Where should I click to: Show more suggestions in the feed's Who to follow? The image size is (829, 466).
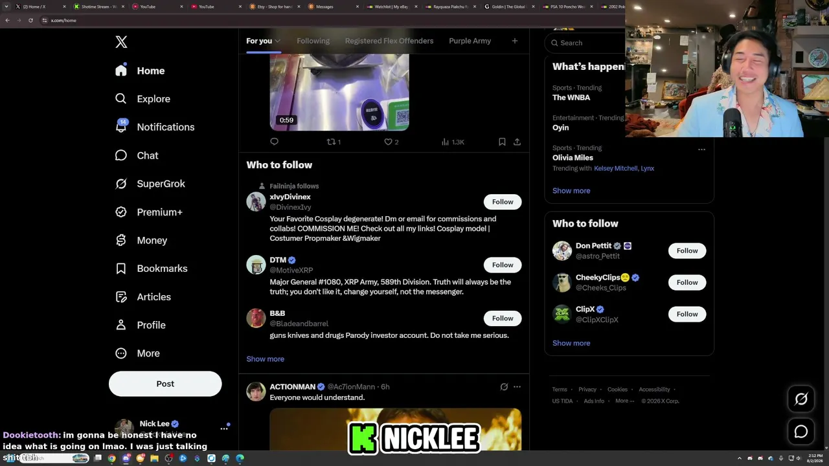265,359
